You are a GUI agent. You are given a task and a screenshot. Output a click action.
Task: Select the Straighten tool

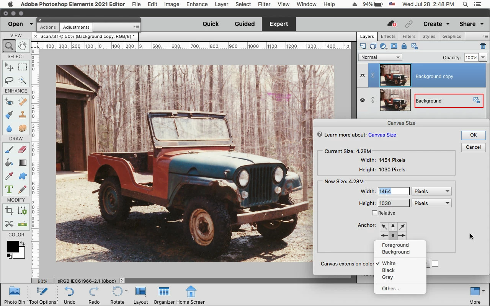coord(23,224)
